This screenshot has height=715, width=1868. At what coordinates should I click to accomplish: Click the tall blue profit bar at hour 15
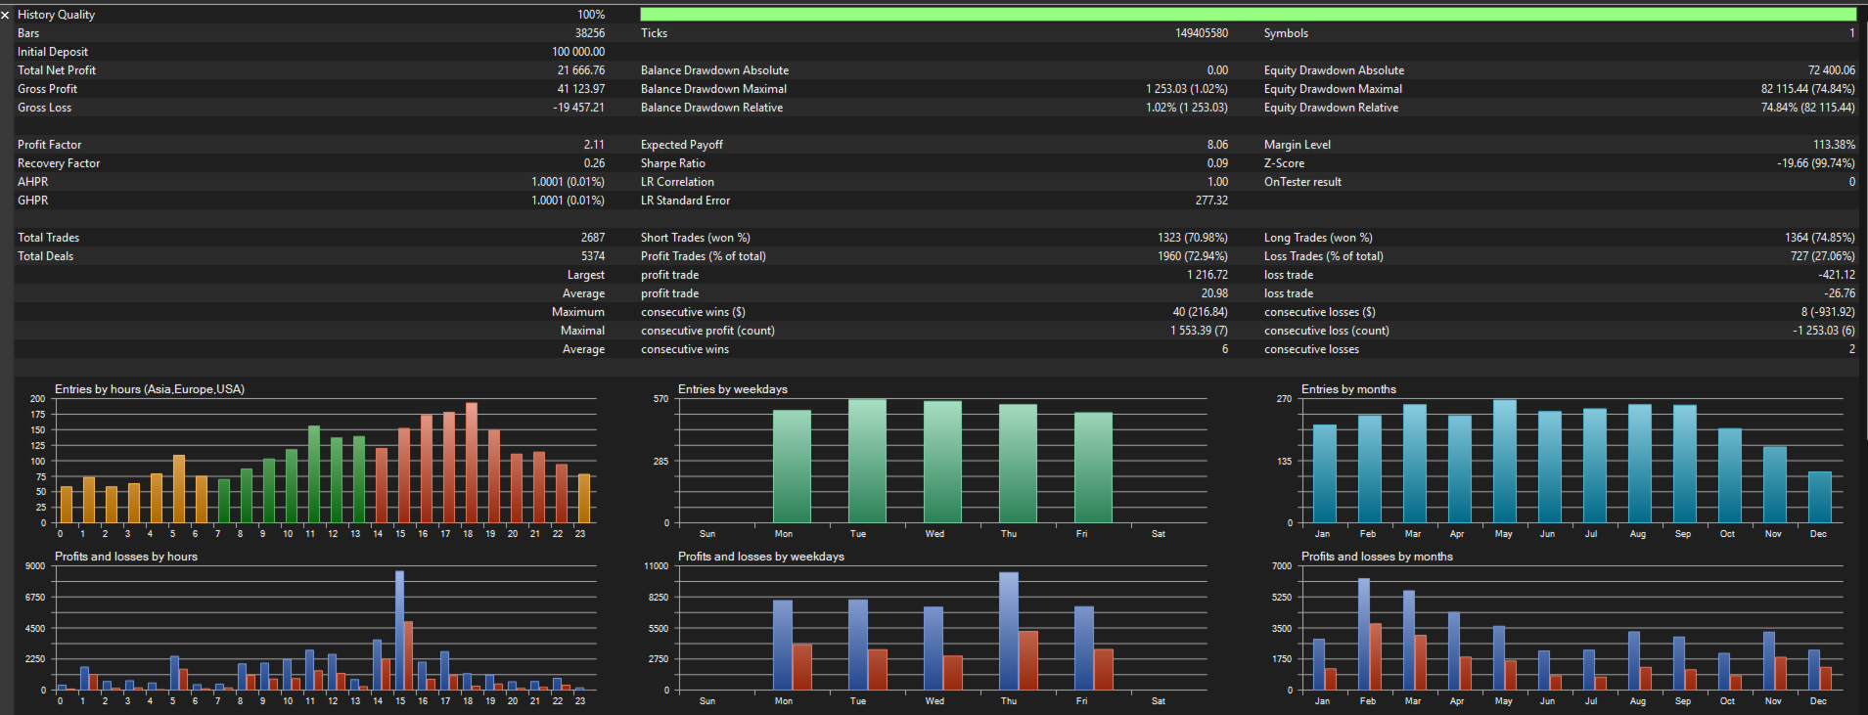tap(399, 631)
